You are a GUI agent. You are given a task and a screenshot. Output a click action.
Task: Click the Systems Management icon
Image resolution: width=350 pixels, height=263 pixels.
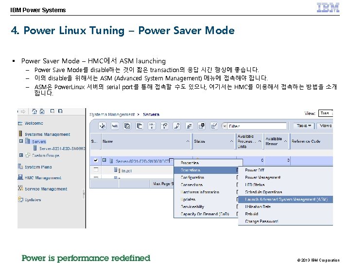pyautogui.click(x=20, y=134)
